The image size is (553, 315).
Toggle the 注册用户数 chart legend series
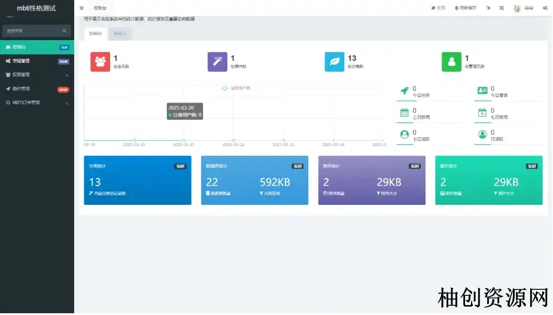tap(236, 88)
